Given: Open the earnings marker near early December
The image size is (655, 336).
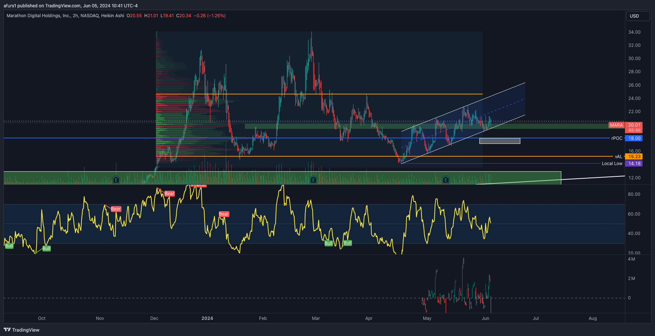Looking at the screenshot, I should click(116, 180).
